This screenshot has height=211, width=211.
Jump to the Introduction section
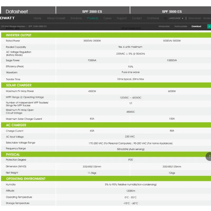coord(164,26)
